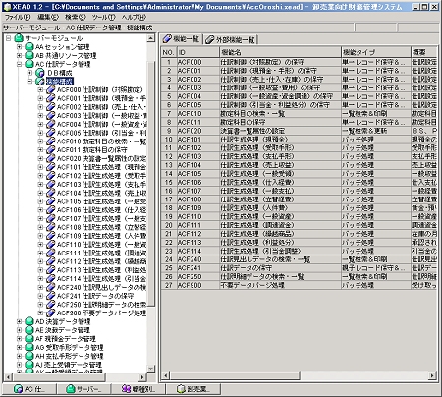Click the ACF000 function icon in tree

tap(51, 89)
